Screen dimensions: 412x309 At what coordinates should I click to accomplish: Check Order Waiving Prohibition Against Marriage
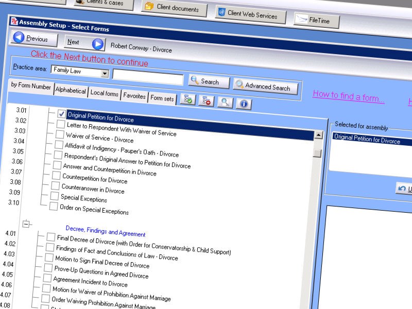coord(45,298)
